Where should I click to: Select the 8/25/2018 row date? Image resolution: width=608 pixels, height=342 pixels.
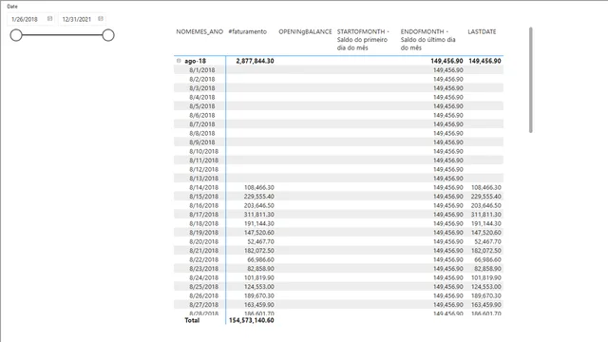(203, 287)
